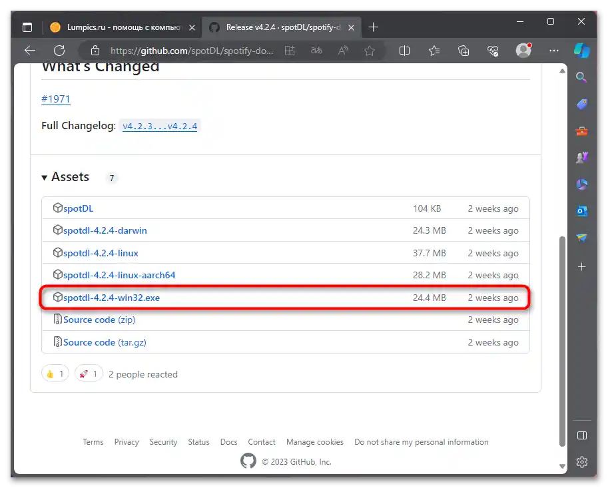This screenshot has width=608, height=488.
Task: Open the Security footer link
Action: [x=163, y=442]
